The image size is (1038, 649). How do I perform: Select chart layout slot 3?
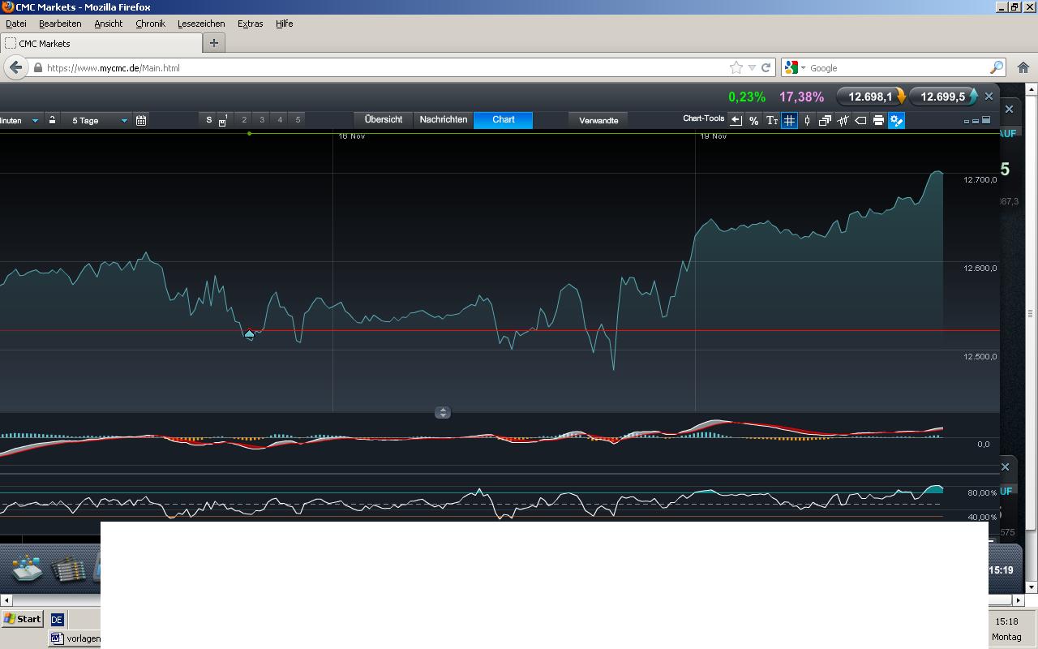coord(262,120)
